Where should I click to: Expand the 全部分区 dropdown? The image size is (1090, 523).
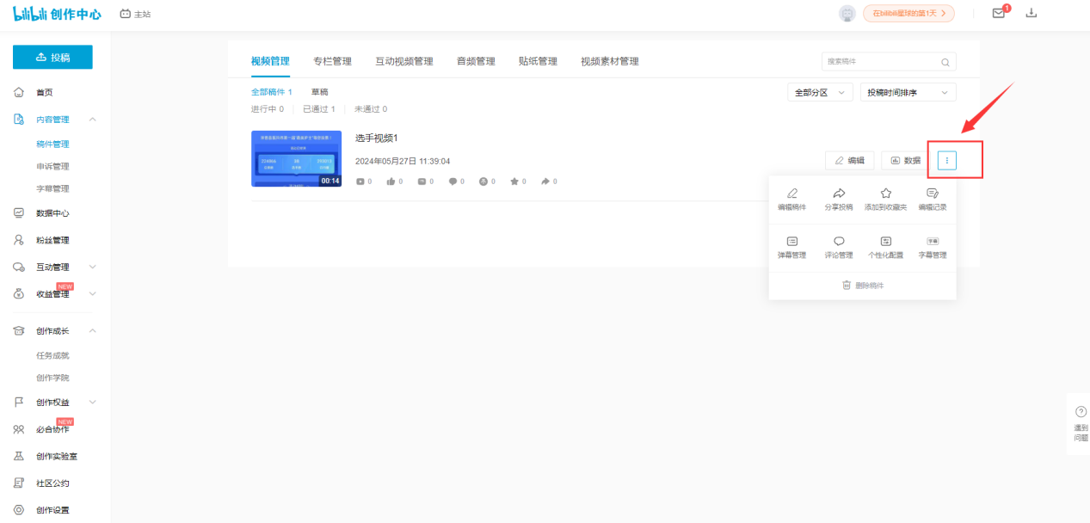820,92
